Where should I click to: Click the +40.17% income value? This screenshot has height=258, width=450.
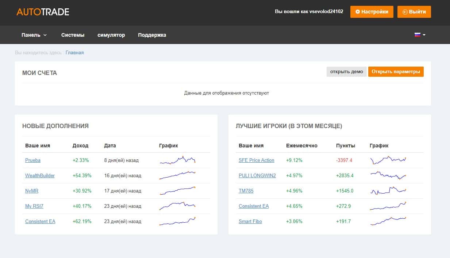82,206
